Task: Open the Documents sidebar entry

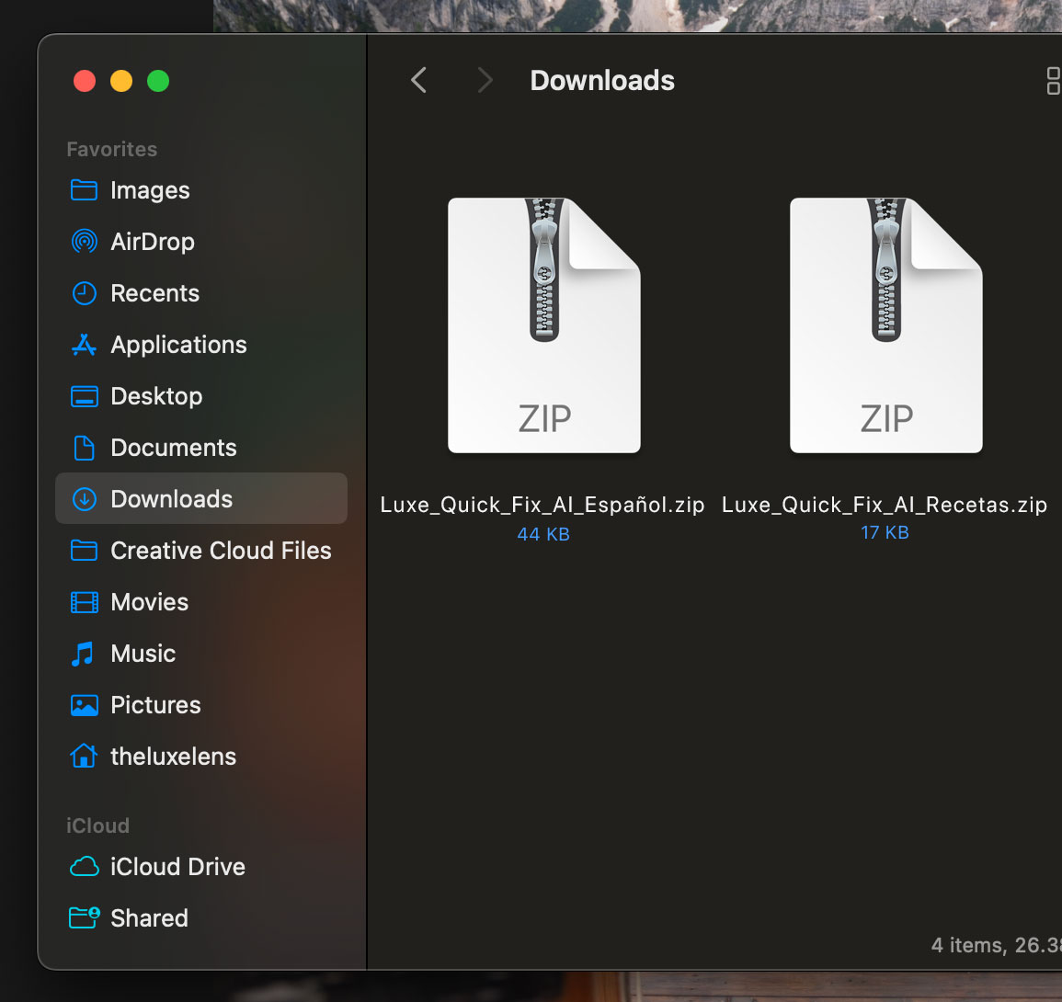Action: pyautogui.click(x=173, y=447)
